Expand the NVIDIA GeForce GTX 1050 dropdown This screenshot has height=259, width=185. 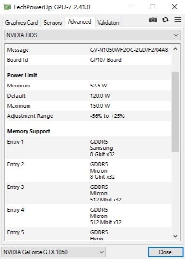coord(54,252)
